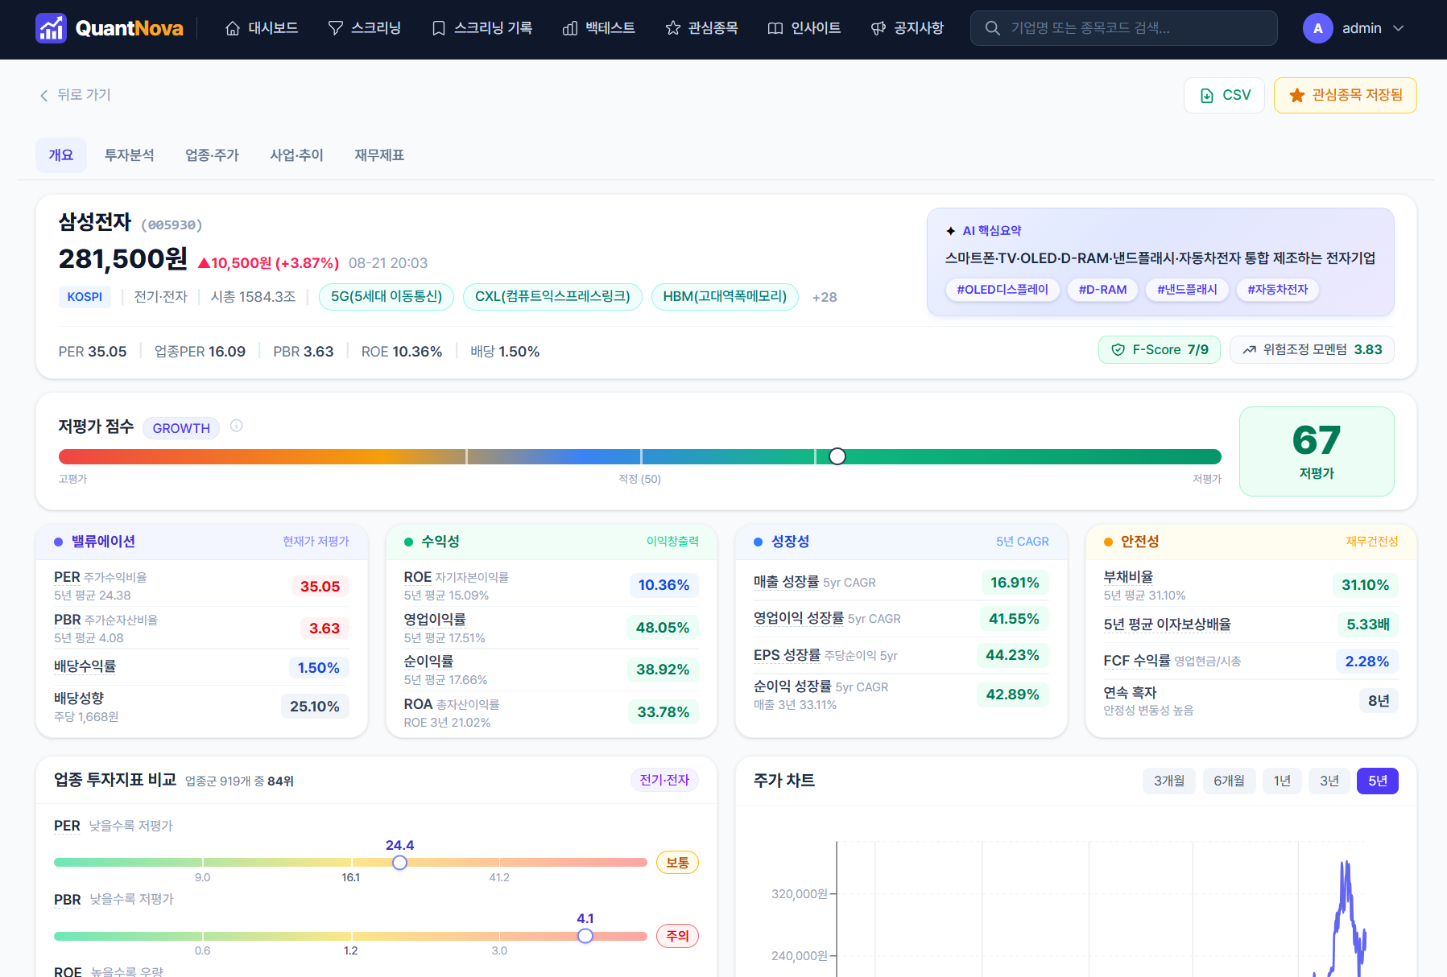Open the 대시보드 home menu
This screenshot has width=1447, height=977.
pos(262,28)
